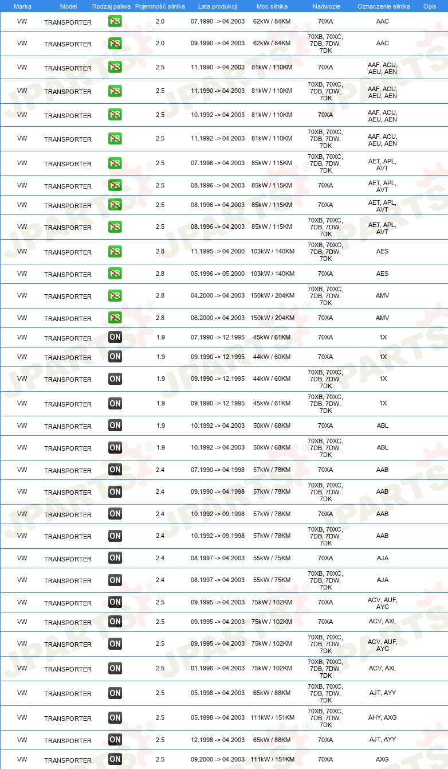448x769 pixels.
Task: Click petrol icon in 04.2000 150kW AMV row
Action: [x=115, y=295]
